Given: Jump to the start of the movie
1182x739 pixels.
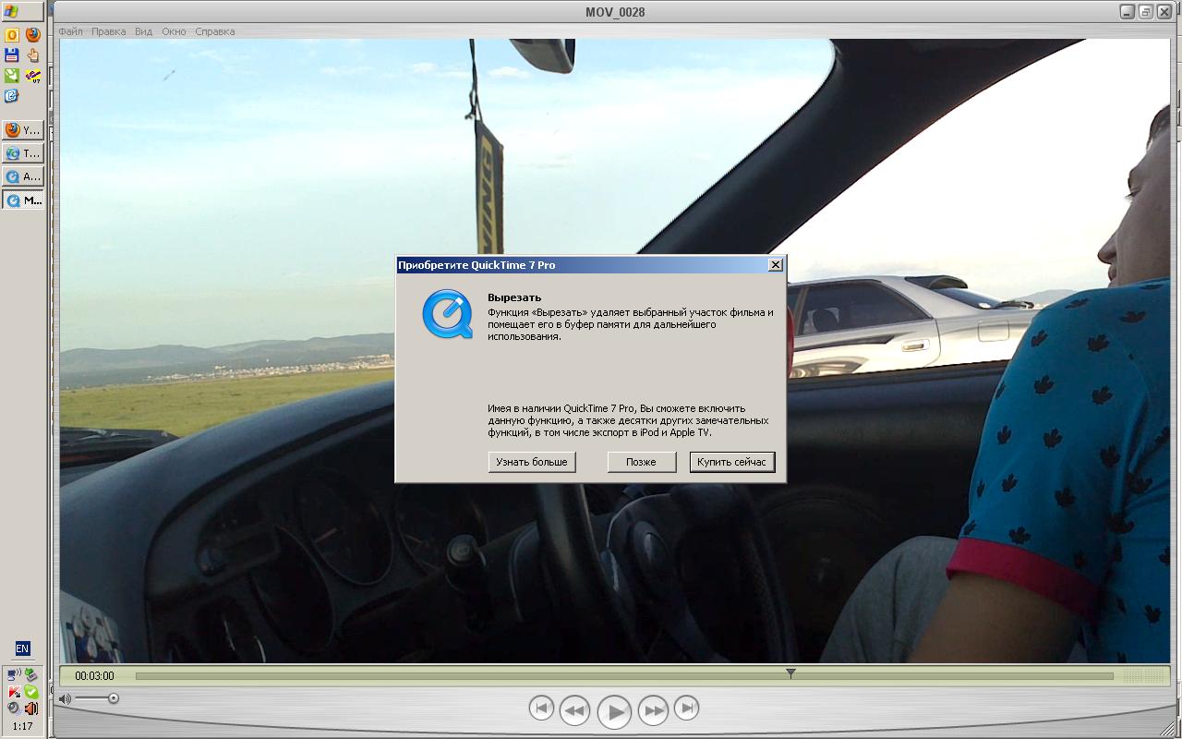Looking at the screenshot, I should tap(541, 709).
